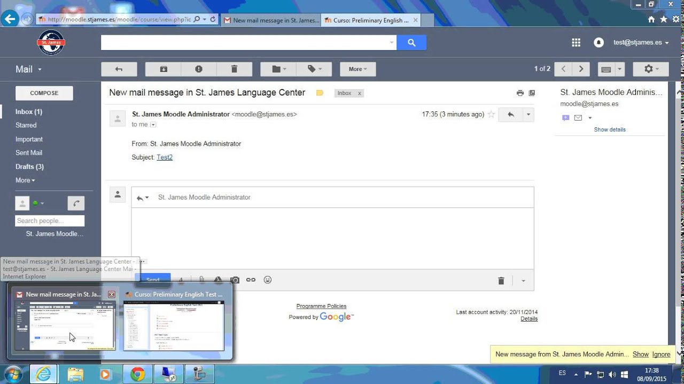Image resolution: width=684 pixels, height=384 pixels.
Task: Star the message from Moodle Administrator
Action: tap(491, 114)
